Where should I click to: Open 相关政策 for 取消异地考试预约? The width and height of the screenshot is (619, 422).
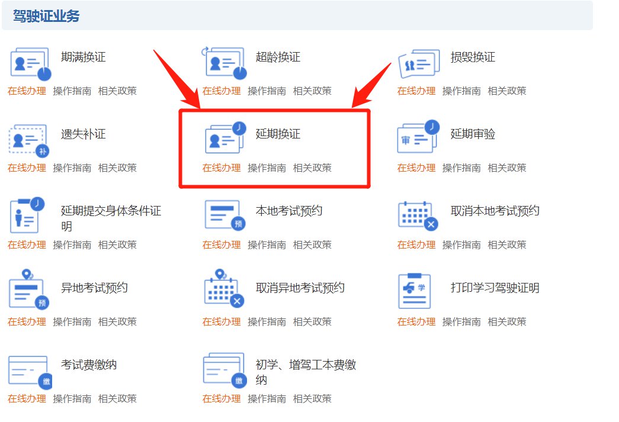click(x=312, y=322)
